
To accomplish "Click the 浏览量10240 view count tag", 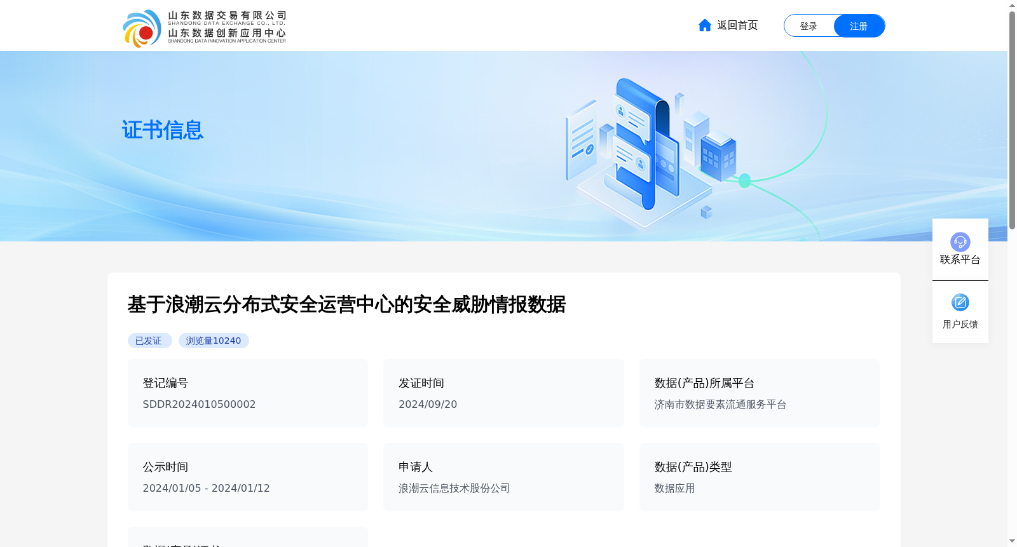I will [214, 341].
